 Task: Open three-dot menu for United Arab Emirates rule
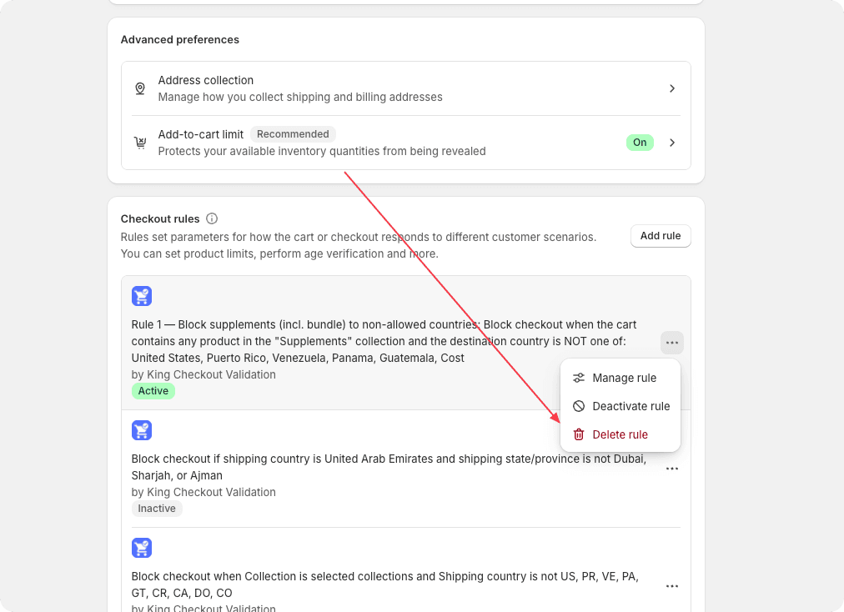(671, 469)
